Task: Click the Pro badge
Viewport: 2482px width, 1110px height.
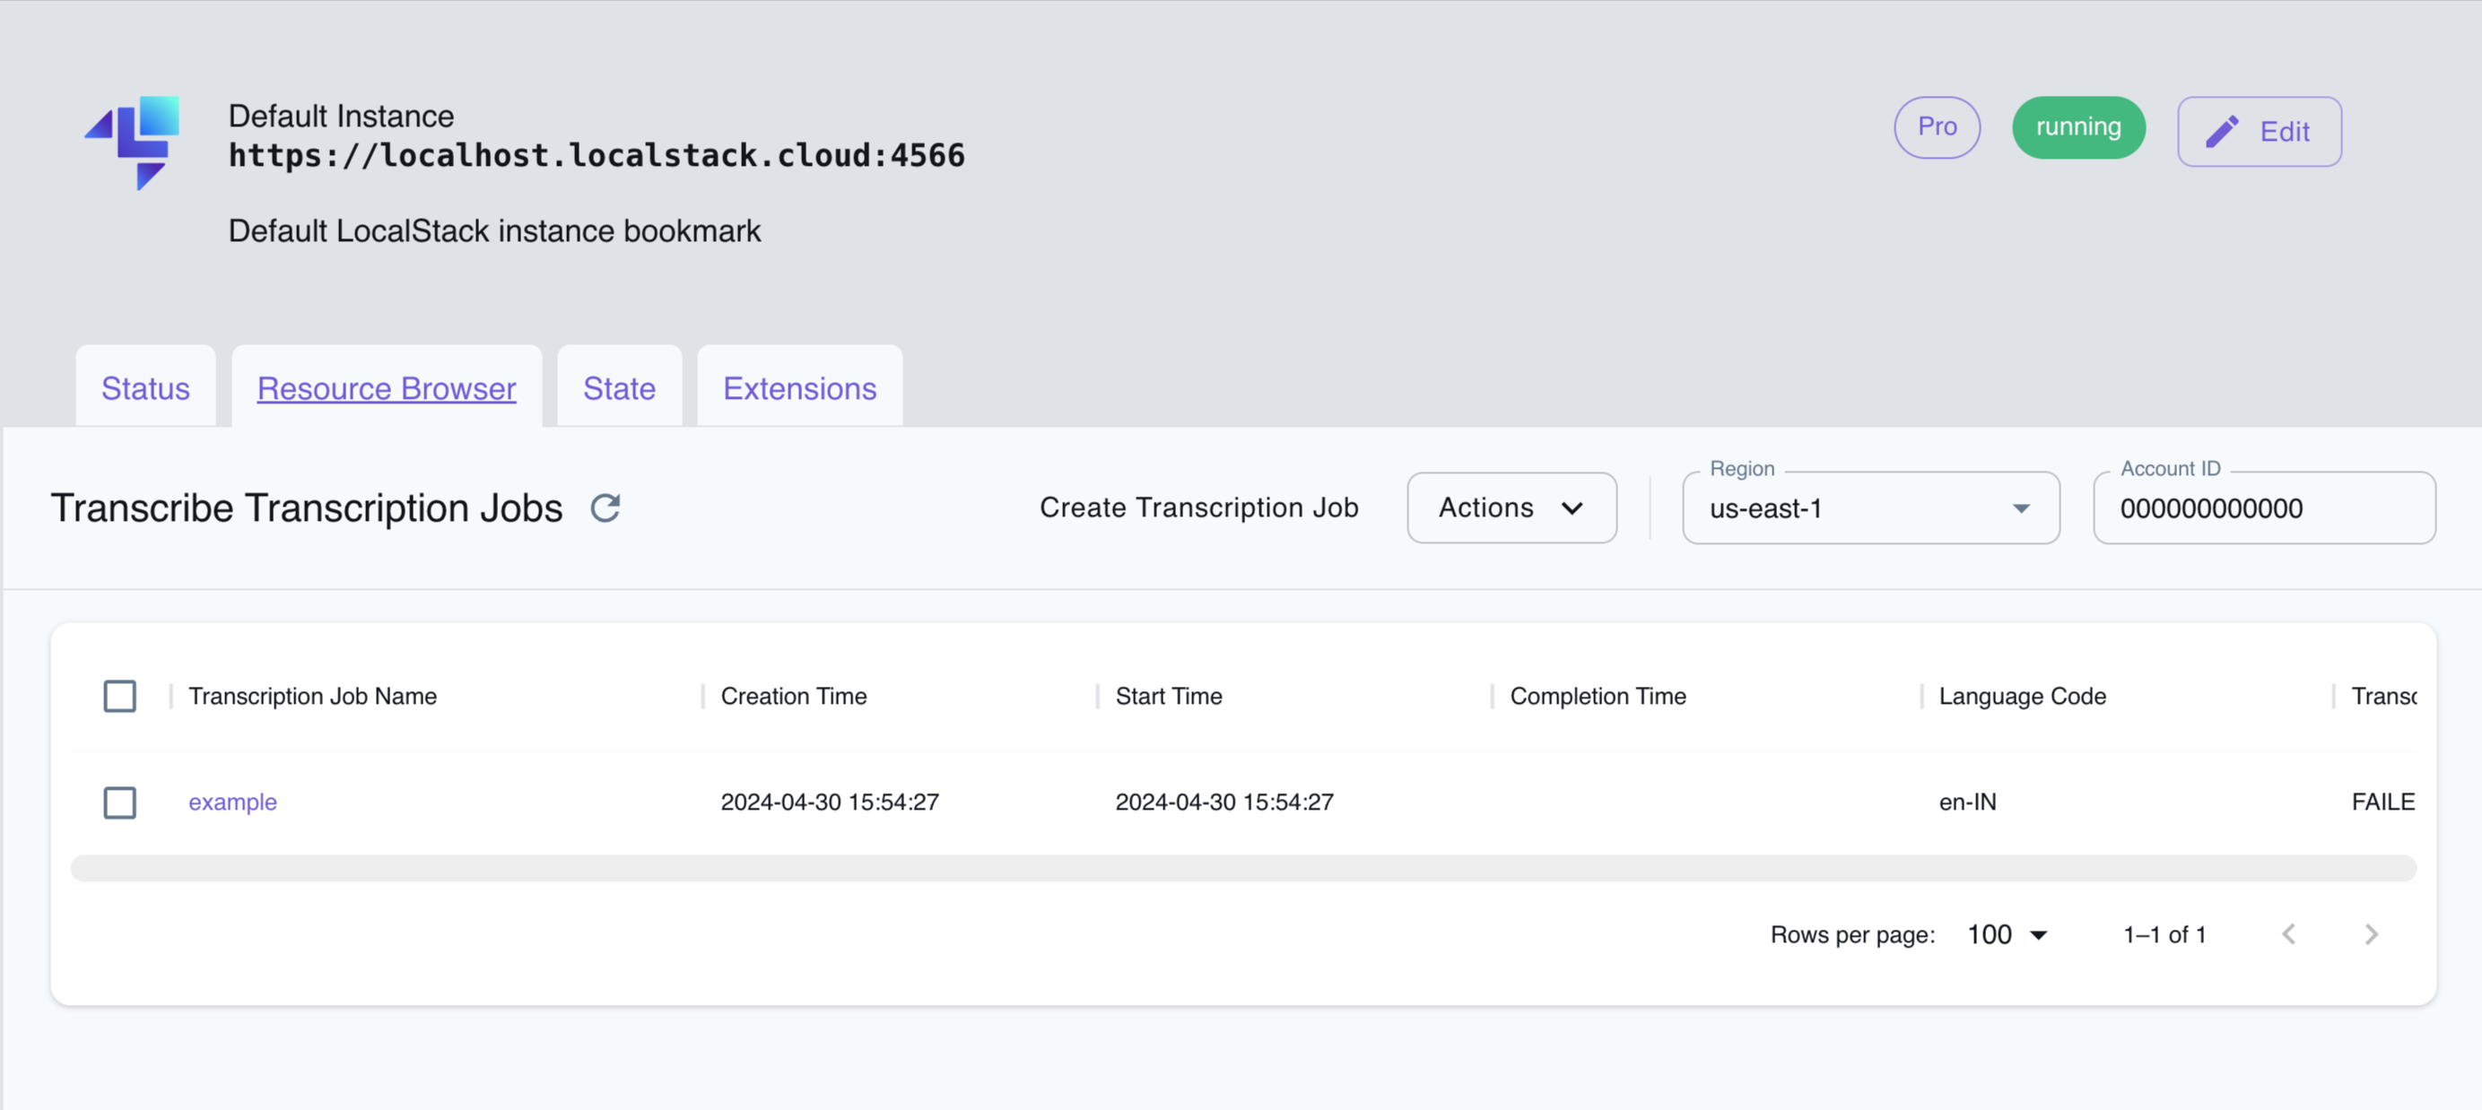Action: point(1937,126)
